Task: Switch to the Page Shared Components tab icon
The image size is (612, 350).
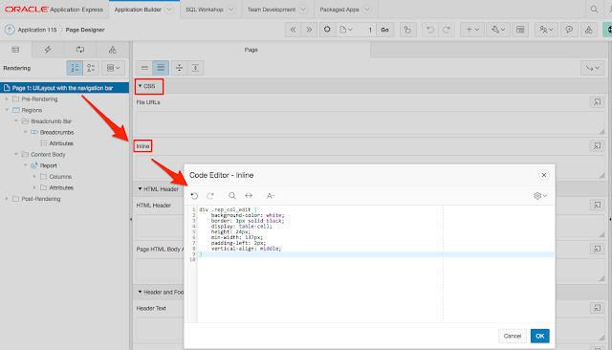Action: tap(113, 50)
